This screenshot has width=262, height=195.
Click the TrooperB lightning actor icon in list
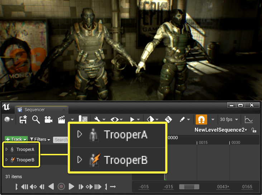click(13, 160)
